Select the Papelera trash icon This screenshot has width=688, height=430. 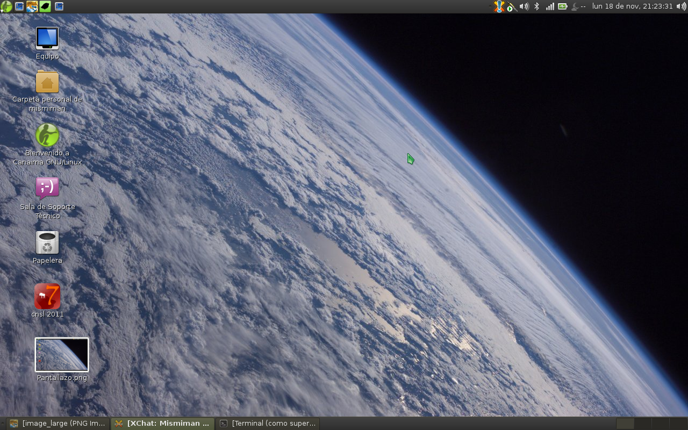click(x=47, y=247)
